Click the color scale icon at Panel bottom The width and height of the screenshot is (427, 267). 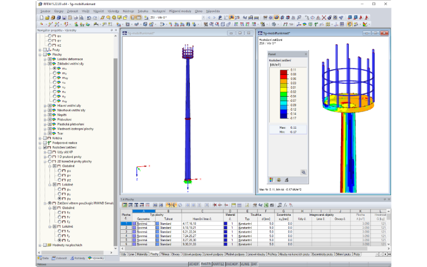tap(271, 180)
